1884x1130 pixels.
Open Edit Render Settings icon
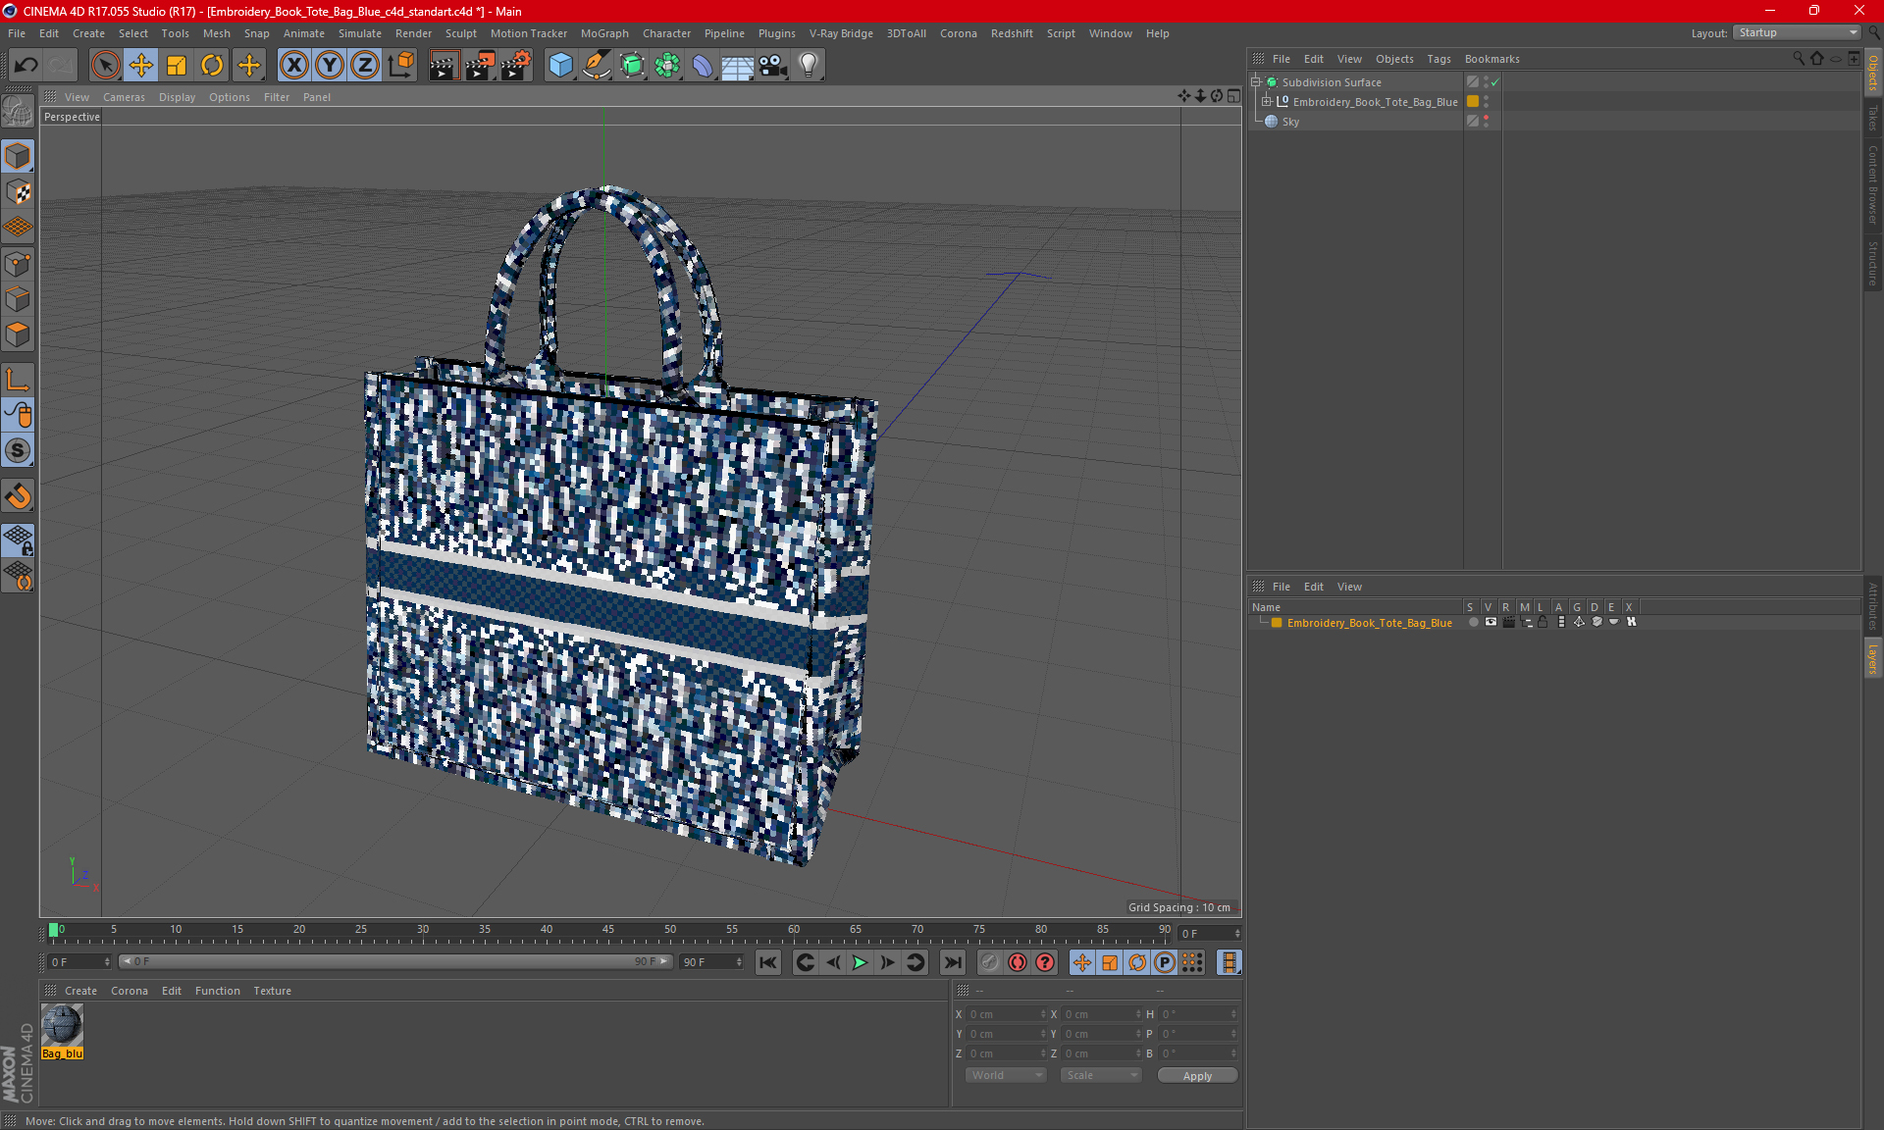(516, 66)
